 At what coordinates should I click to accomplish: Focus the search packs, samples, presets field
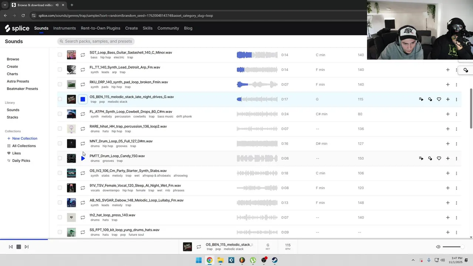click(97, 41)
